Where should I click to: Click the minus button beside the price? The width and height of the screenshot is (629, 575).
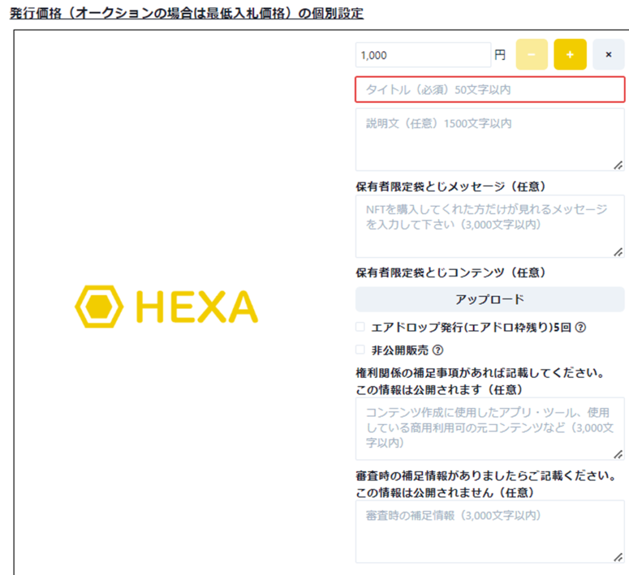point(531,55)
